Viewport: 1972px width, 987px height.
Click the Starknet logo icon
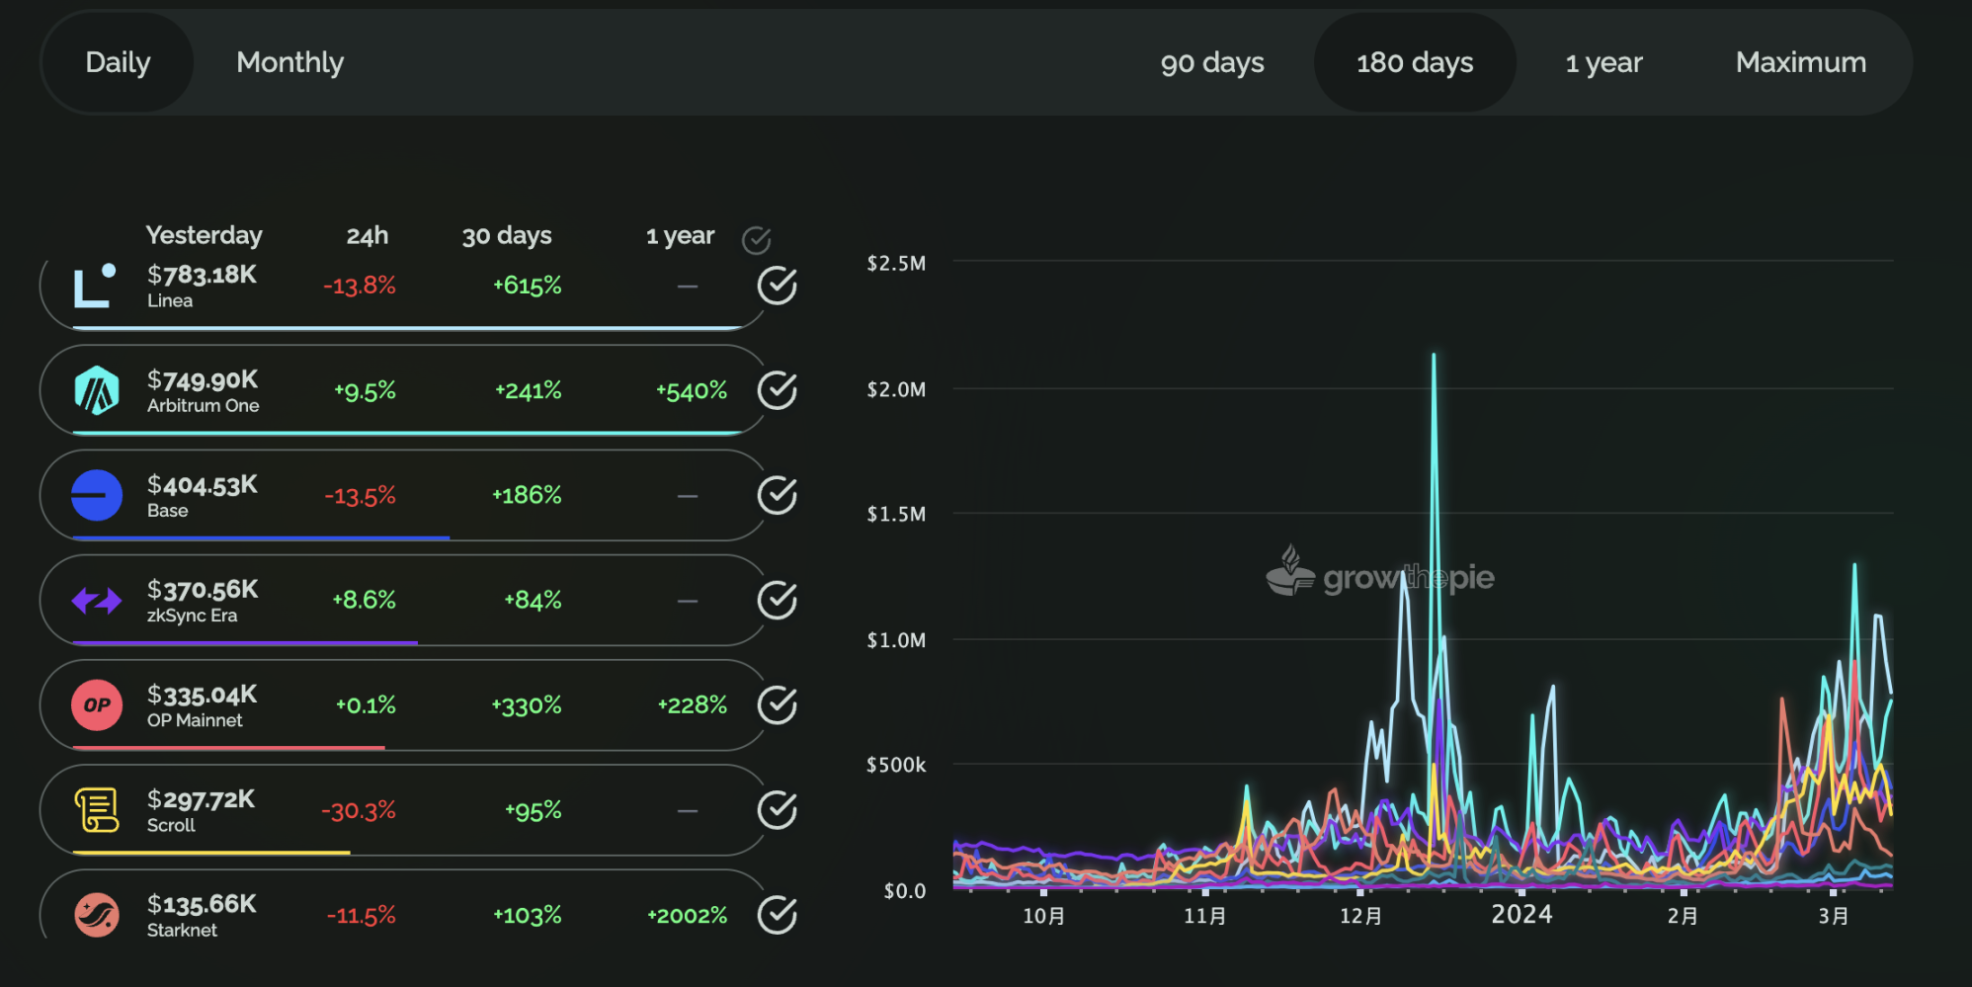(97, 915)
